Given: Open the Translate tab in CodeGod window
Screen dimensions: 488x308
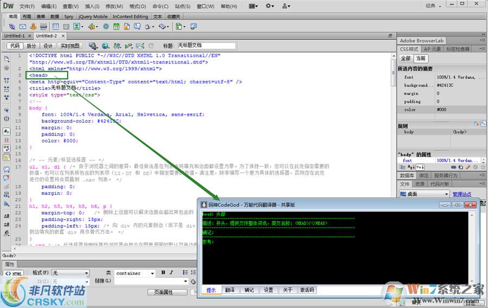Looking at the screenshot, I should 229,290.
